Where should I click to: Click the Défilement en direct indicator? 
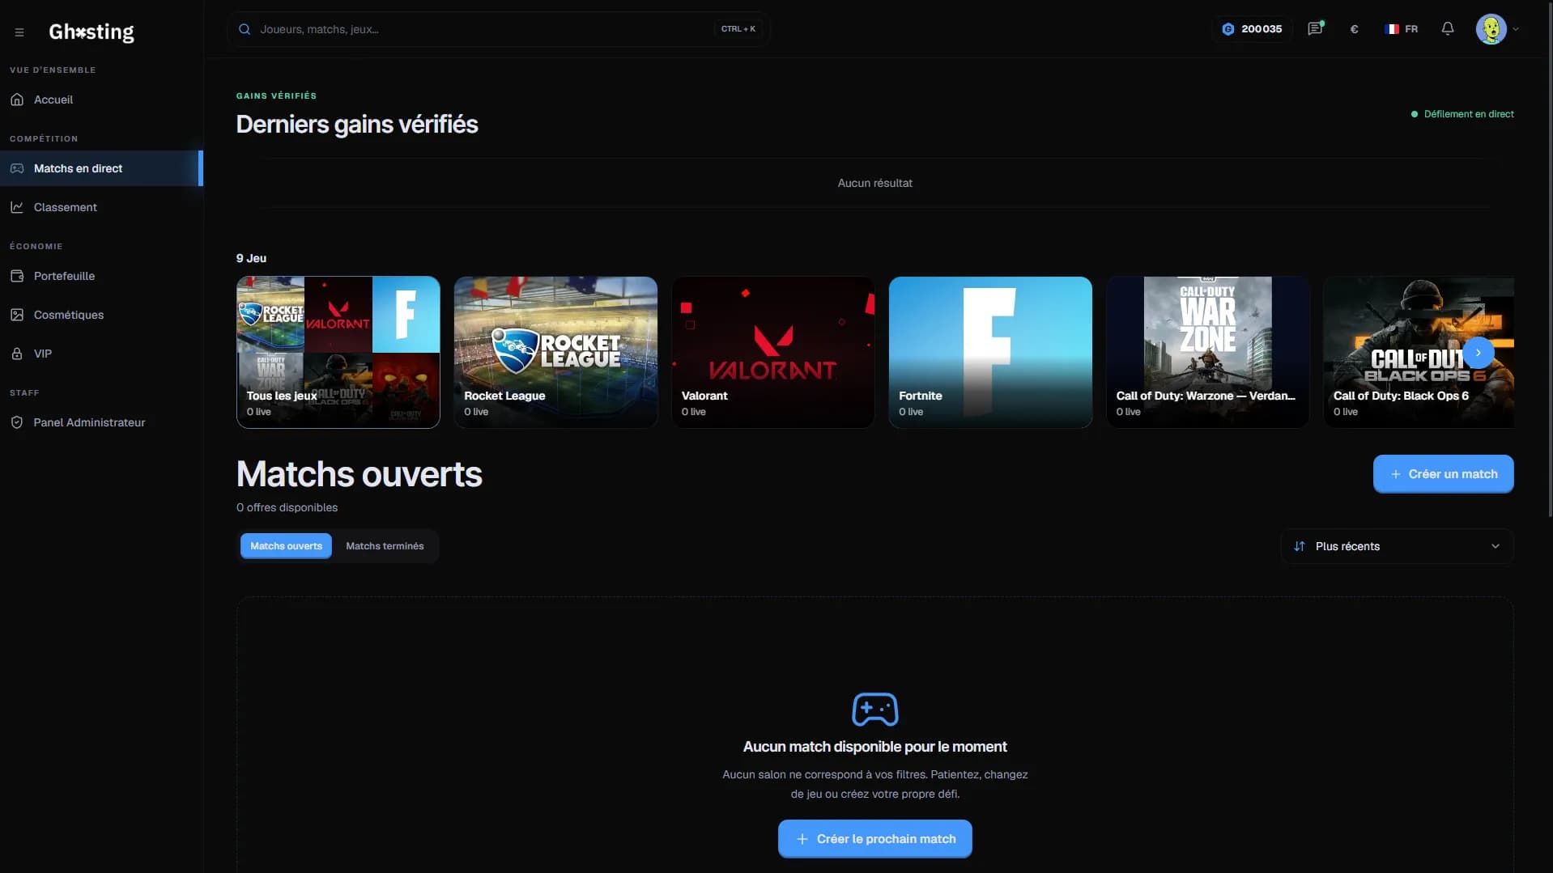(1462, 114)
